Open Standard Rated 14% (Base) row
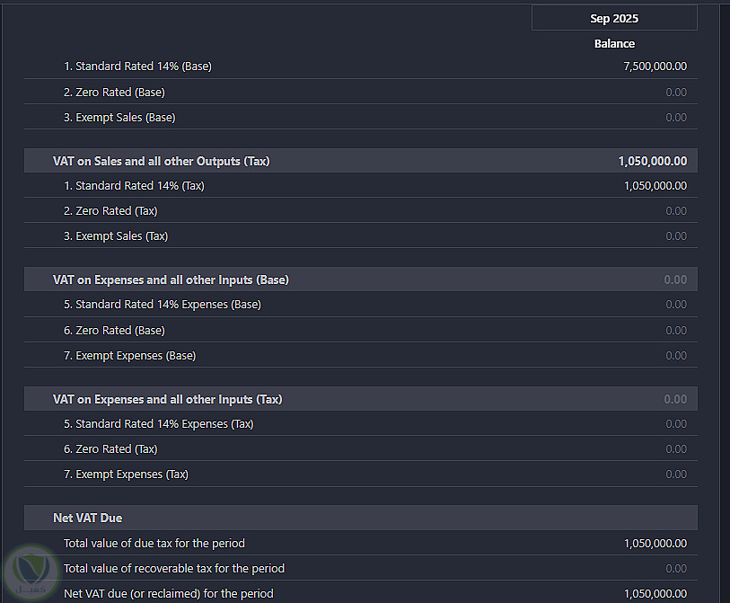 (137, 67)
